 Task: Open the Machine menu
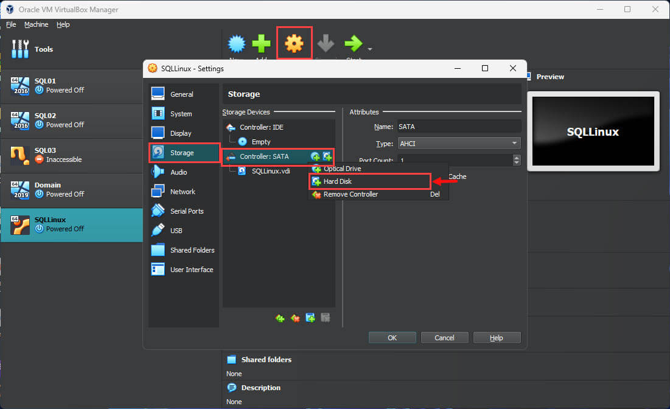(37, 24)
